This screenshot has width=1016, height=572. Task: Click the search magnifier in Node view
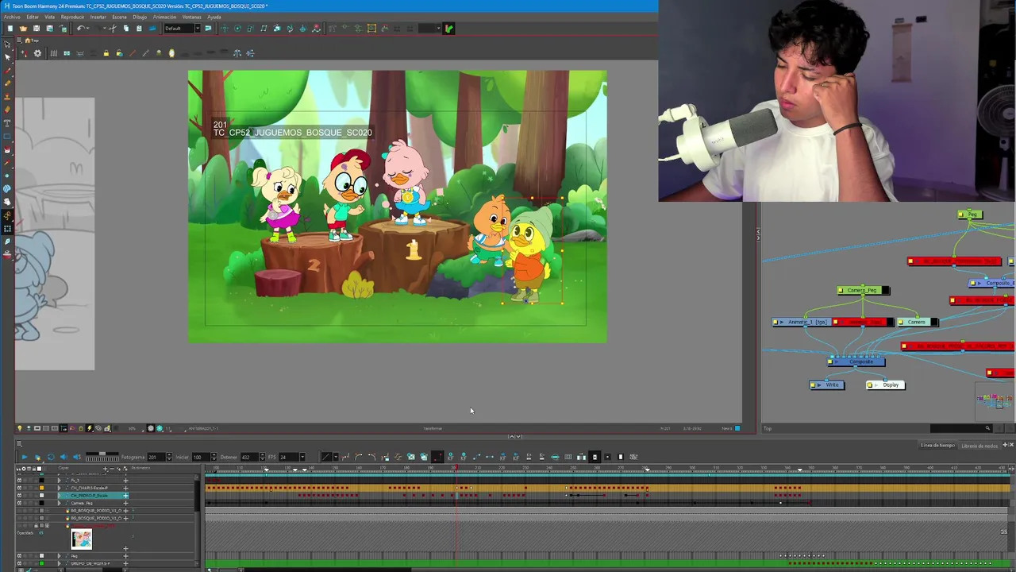point(987,428)
